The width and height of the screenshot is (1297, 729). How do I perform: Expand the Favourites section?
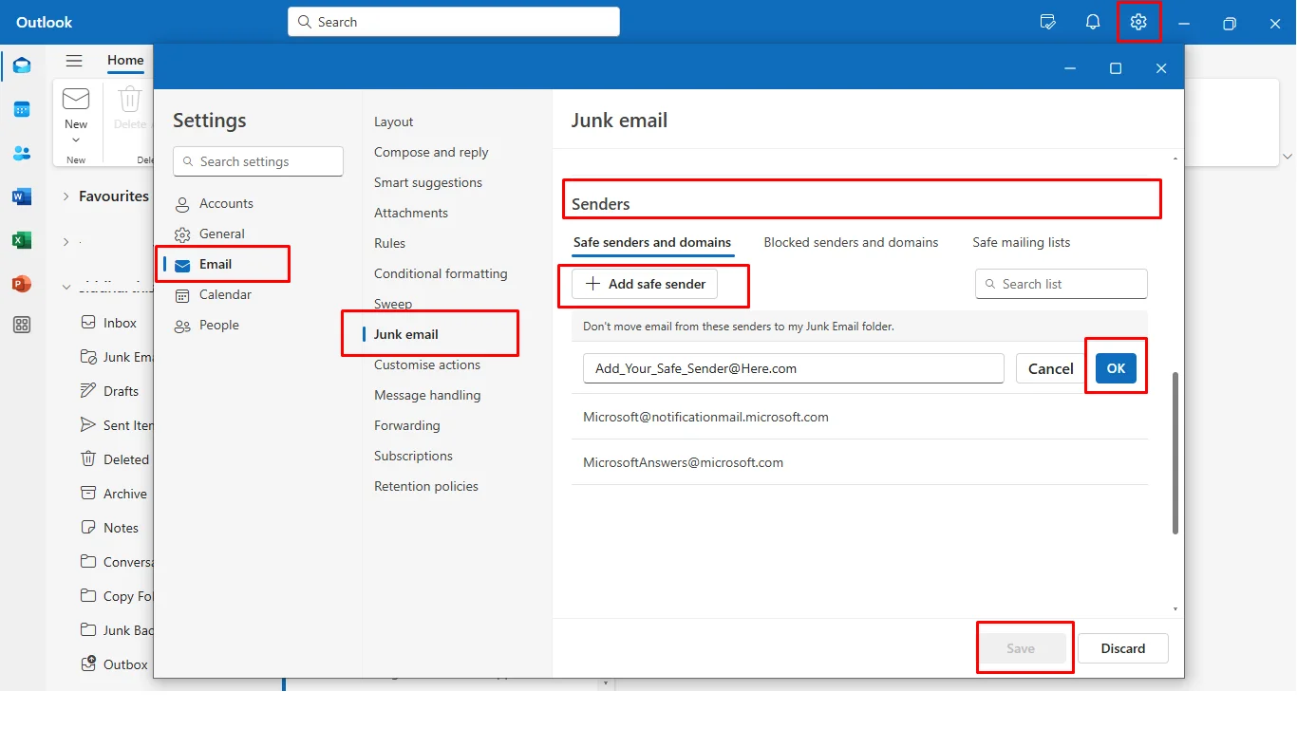coord(66,196)
